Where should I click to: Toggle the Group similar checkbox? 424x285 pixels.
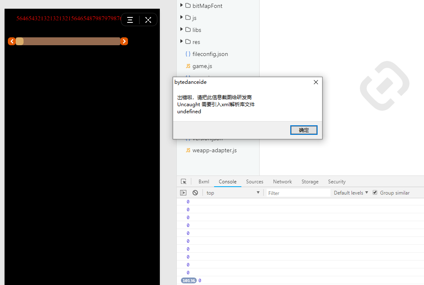(x=375, y=192)
